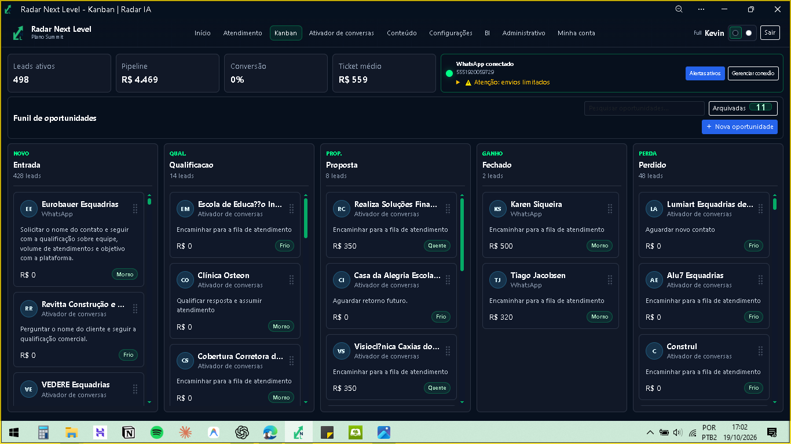Click the Sair button
Viewport: 791px width, 444px height.
770,33
